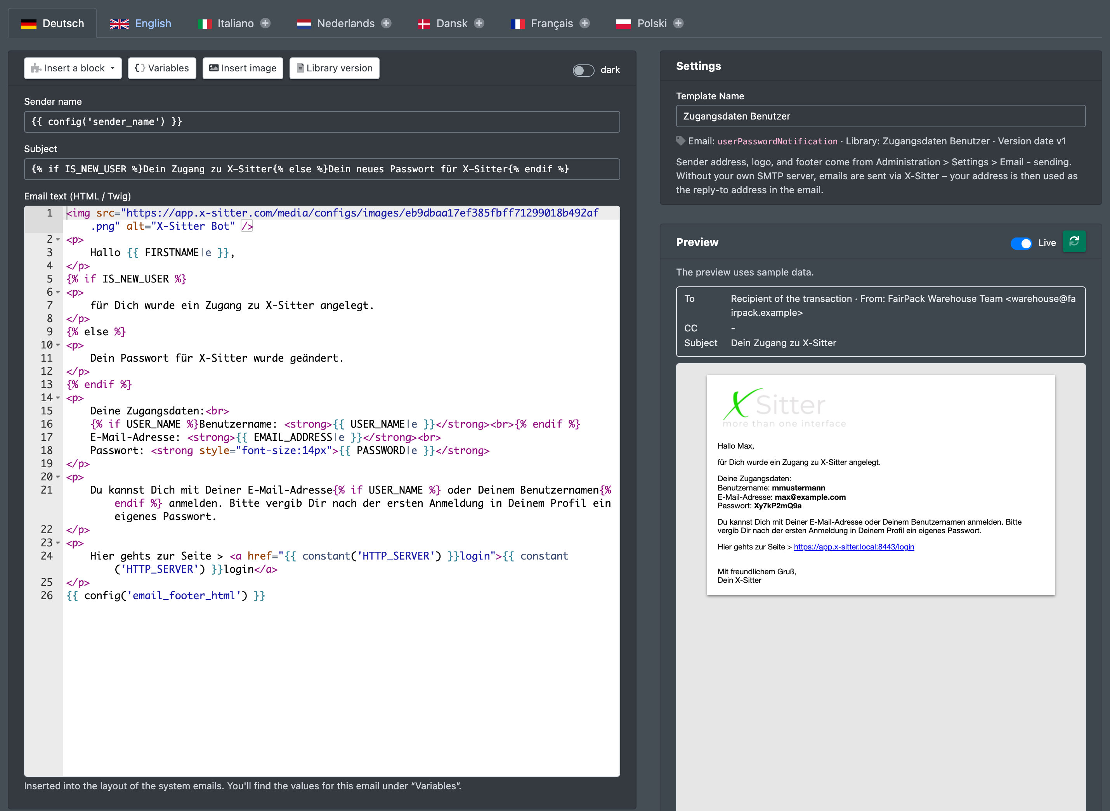1110x811 pixels.
Task: Add the Nederlands translation via plus icon
Action: pos(386,23)
